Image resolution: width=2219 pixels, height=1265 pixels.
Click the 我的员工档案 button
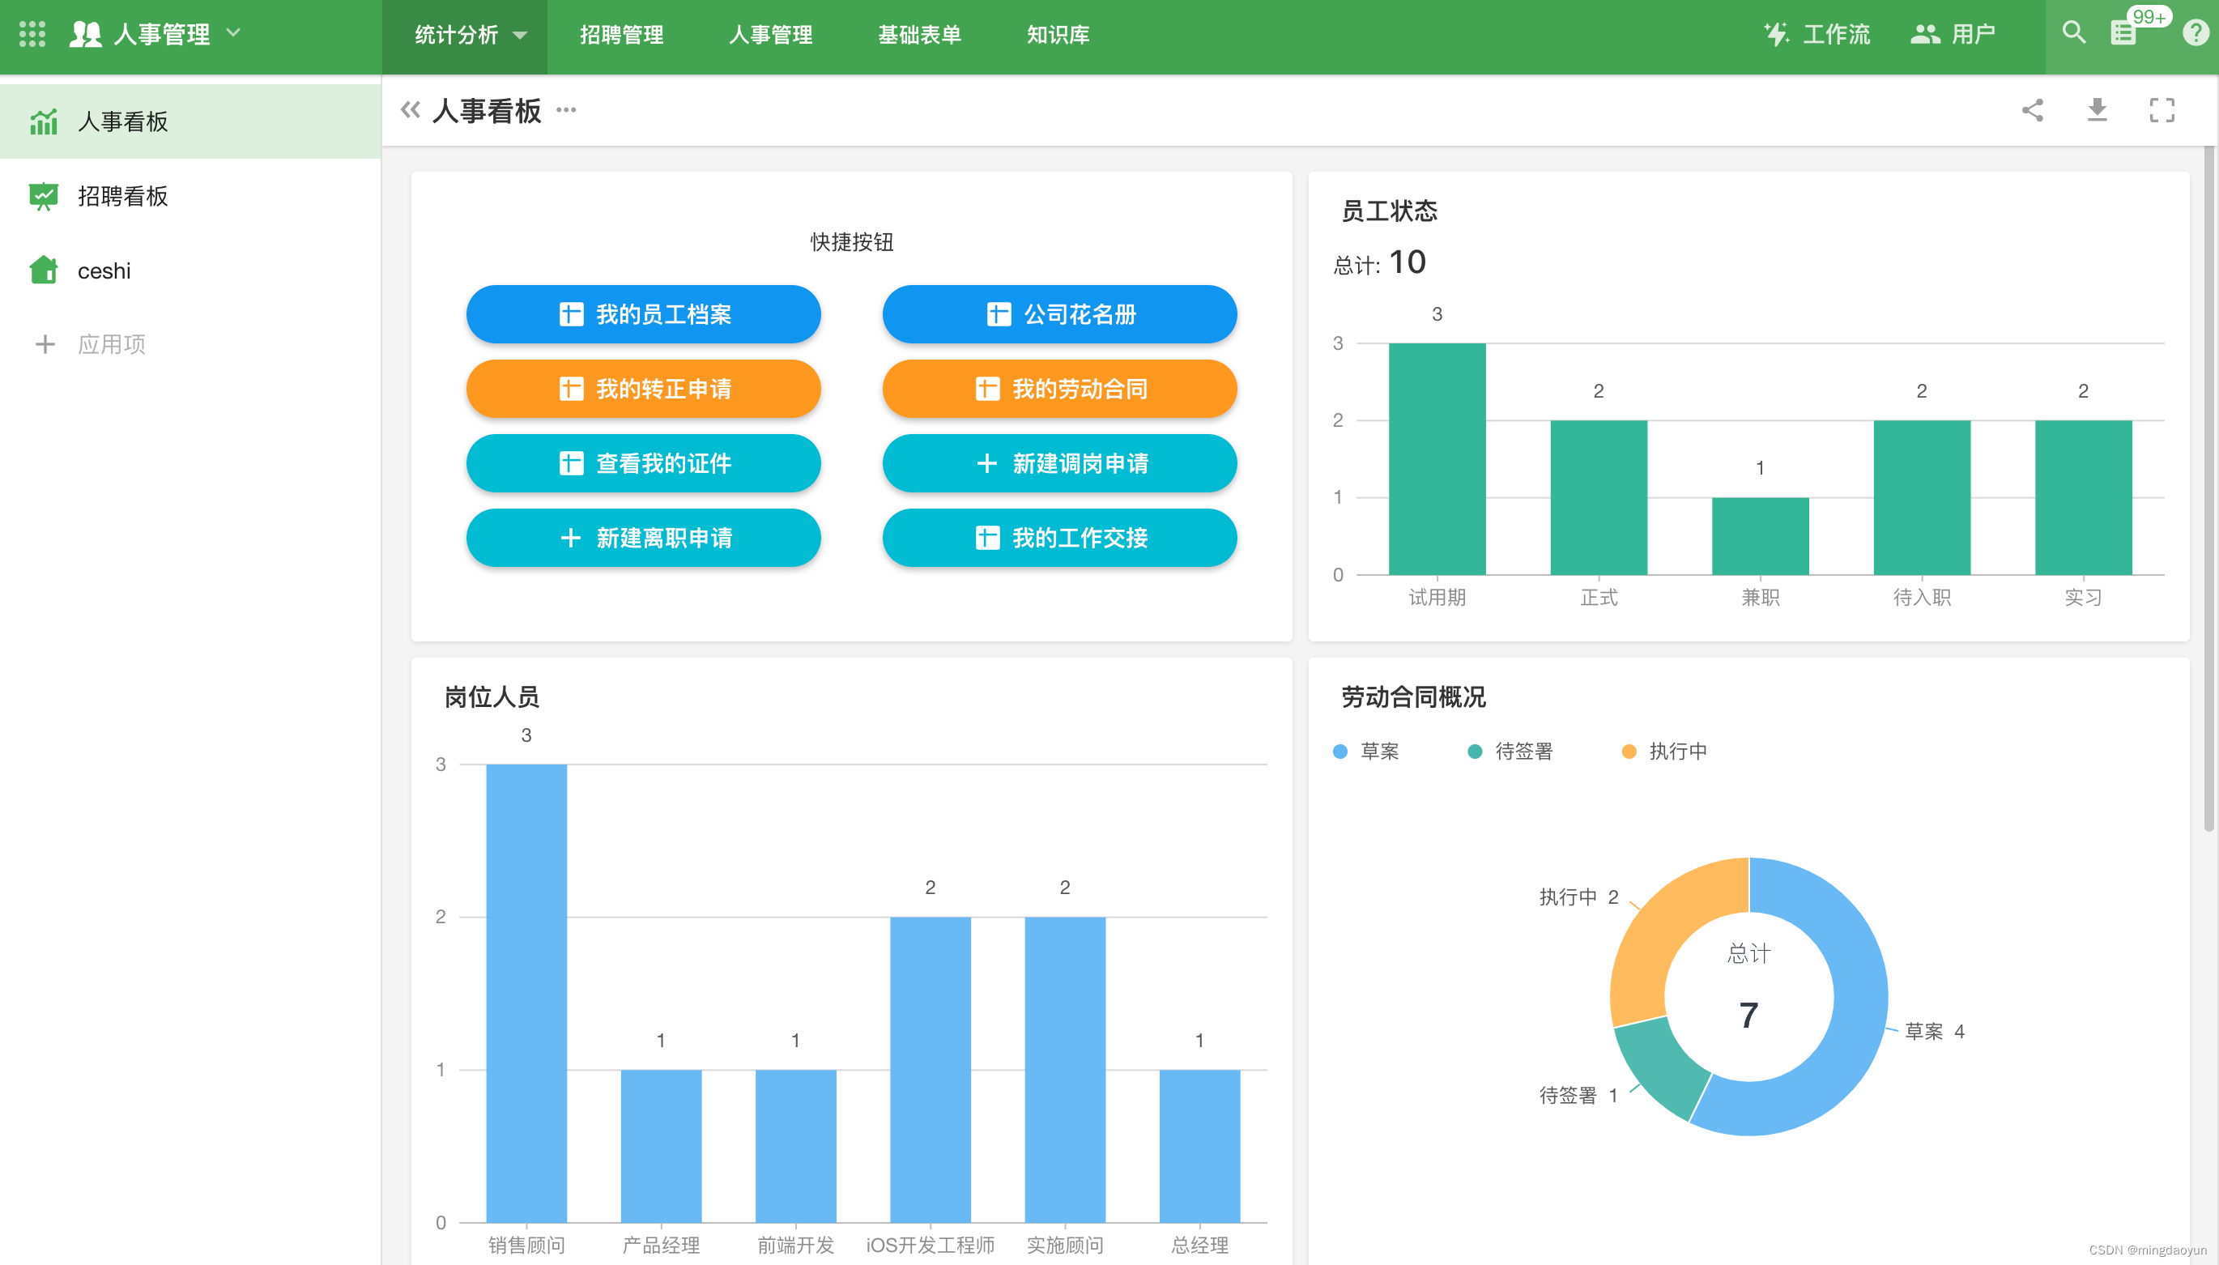[x=643, y=313]
